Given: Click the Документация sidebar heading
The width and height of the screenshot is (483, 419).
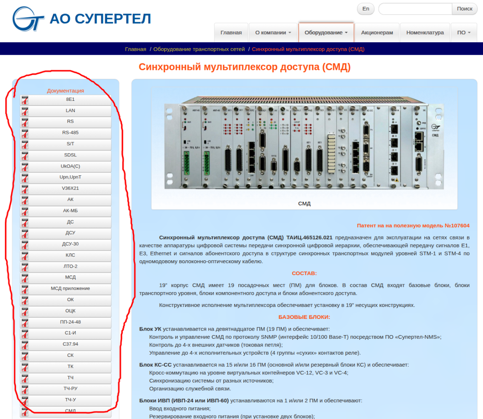Looking at the screenshot, I should click(66, 91).
